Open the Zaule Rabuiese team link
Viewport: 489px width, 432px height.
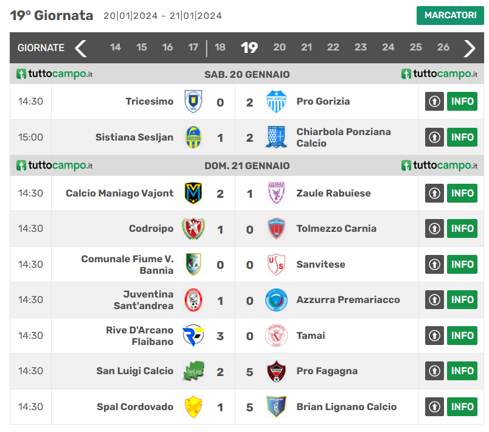coord(333,193)
